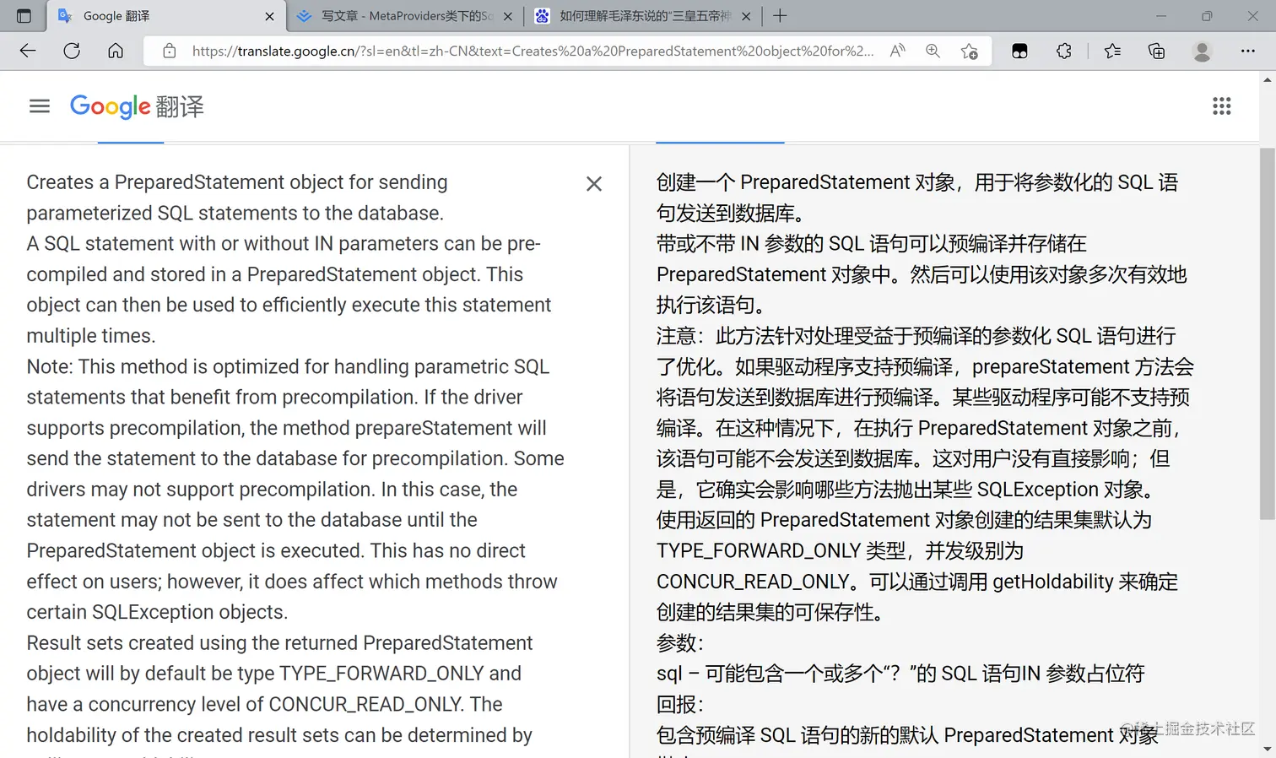Click the scrollbar up arrow
Viewport: 1276px width, 758px height.
pos(1268,80)
